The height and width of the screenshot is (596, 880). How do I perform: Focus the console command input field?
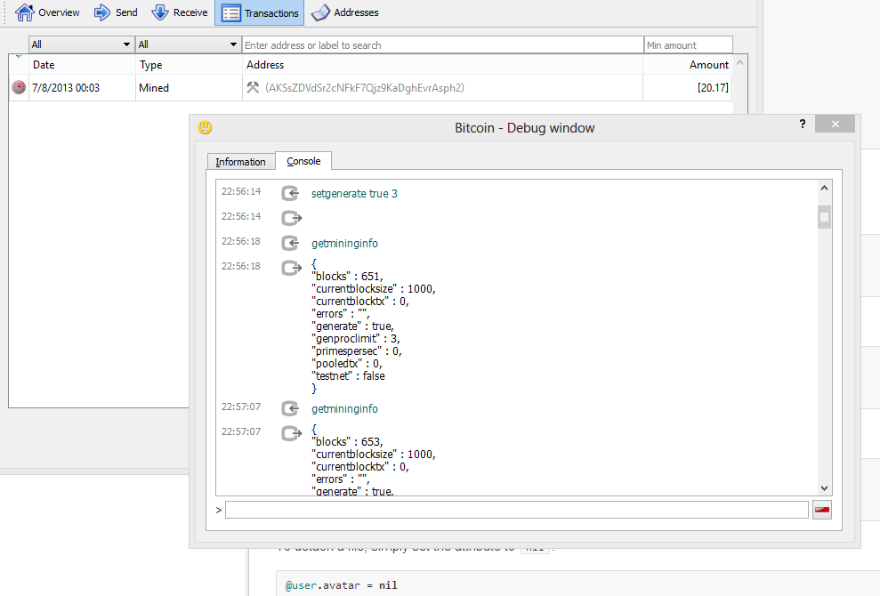click(x=516, y=510)
